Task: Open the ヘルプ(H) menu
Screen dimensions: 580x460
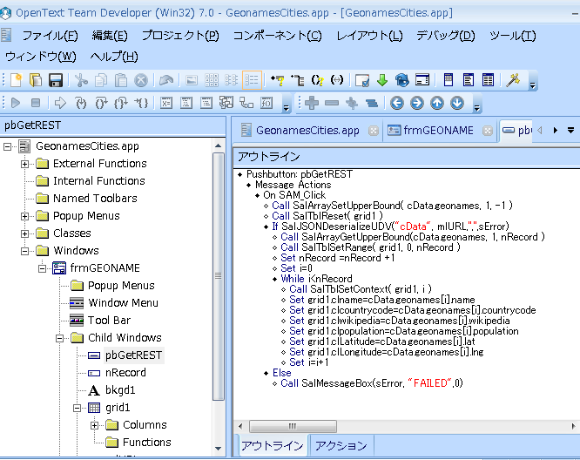Action: coord(114,57)
